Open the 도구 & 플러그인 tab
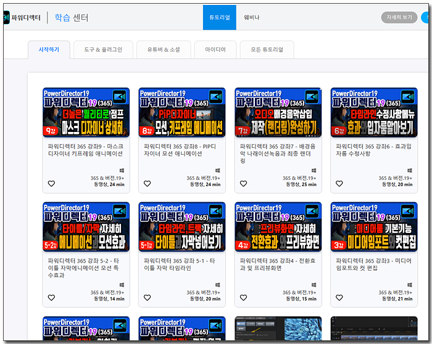432x344 pixels. tap(103, 49)
